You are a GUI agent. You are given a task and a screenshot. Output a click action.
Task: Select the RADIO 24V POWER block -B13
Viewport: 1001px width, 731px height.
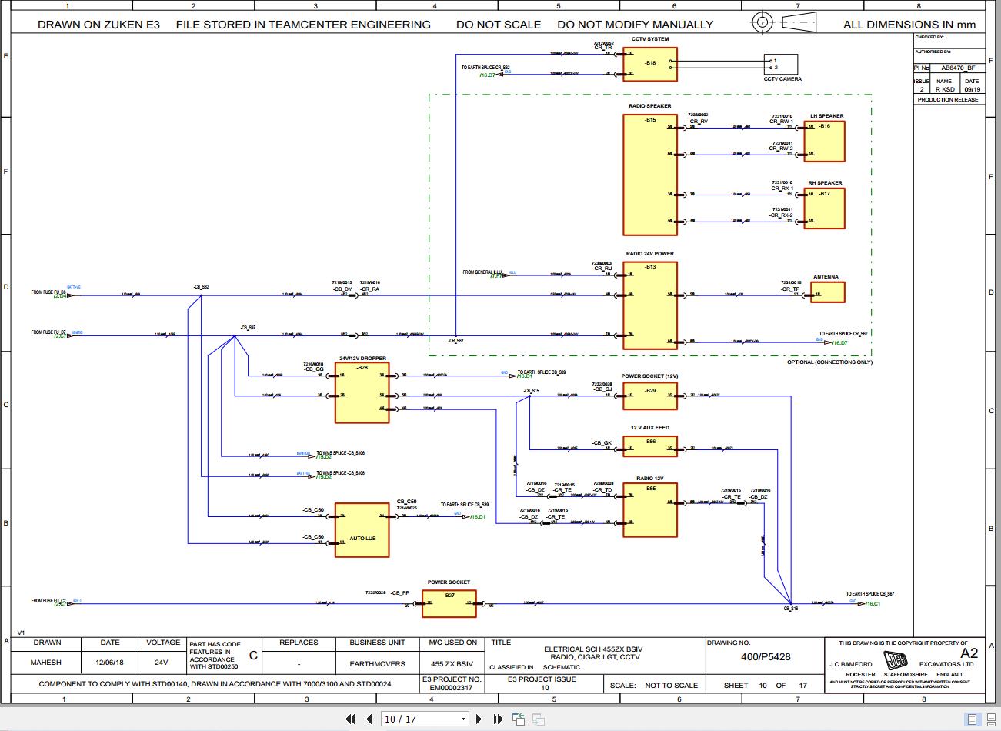coord(650,304)
